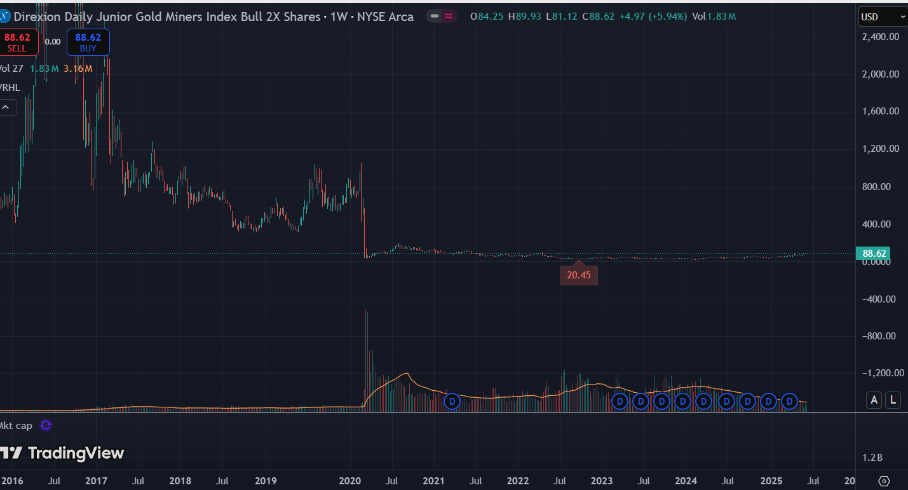Click the 2020 label on the time axis
908x490 pixels.
(x=351, y=480)
